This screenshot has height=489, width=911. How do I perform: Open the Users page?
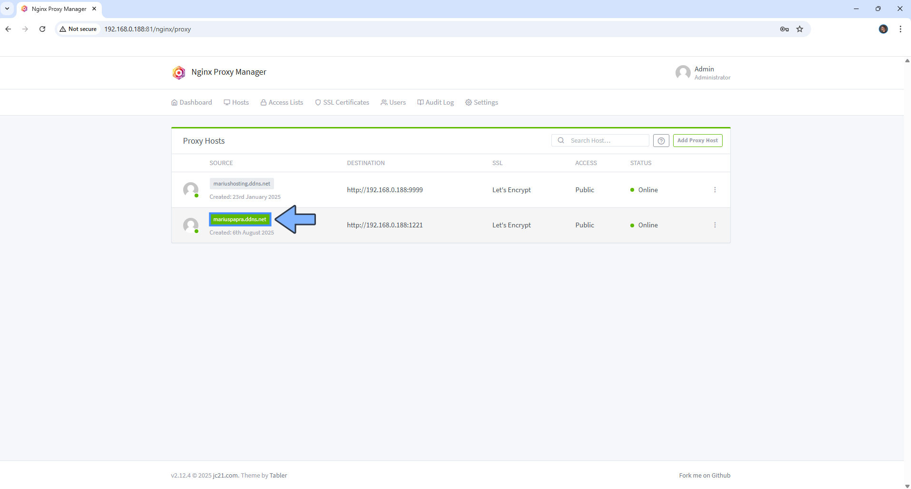pyautogui.click(x=393, y=102)
